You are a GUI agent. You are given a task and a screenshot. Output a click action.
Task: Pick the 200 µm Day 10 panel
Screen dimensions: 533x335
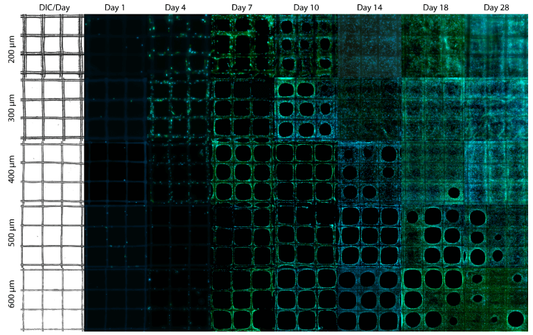click(306, 46)
